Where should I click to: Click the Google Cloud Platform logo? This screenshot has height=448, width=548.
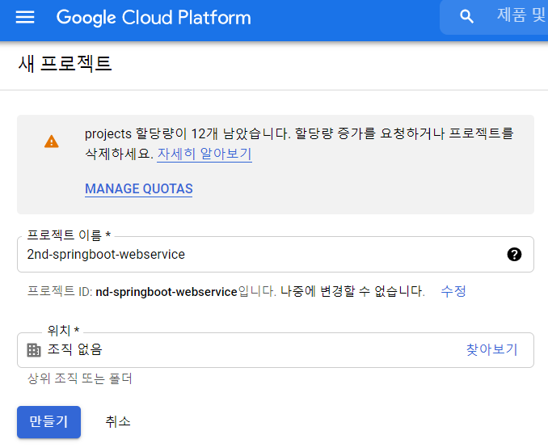point(154,17)
